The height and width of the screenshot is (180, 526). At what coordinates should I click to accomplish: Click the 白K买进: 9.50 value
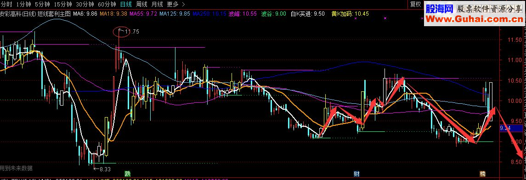coord(308,14)
